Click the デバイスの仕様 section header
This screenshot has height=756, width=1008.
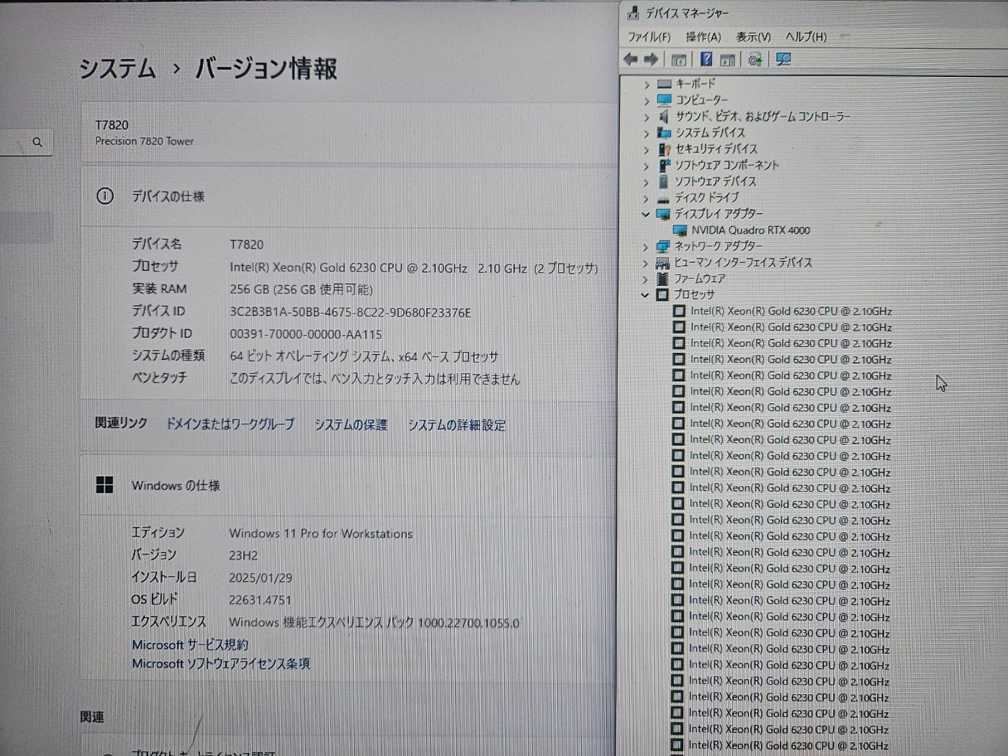click(348, 196)
